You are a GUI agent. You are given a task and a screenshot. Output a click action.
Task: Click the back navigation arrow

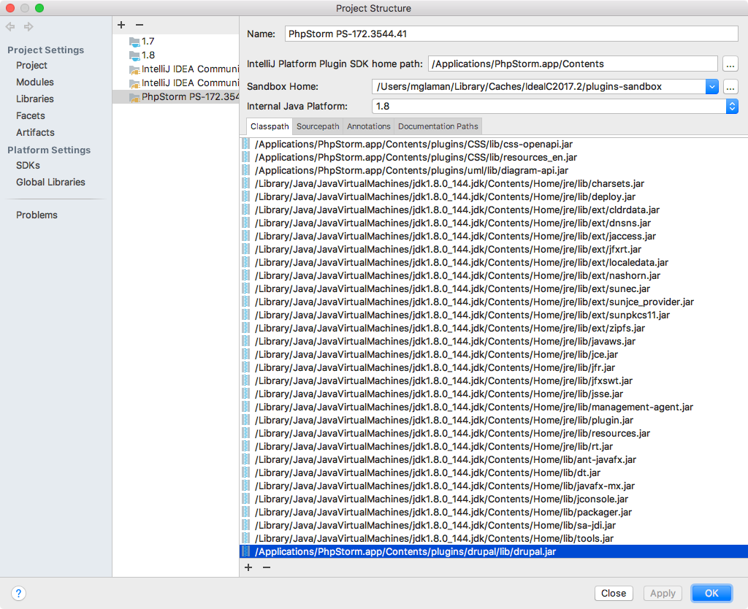(10, 27)
